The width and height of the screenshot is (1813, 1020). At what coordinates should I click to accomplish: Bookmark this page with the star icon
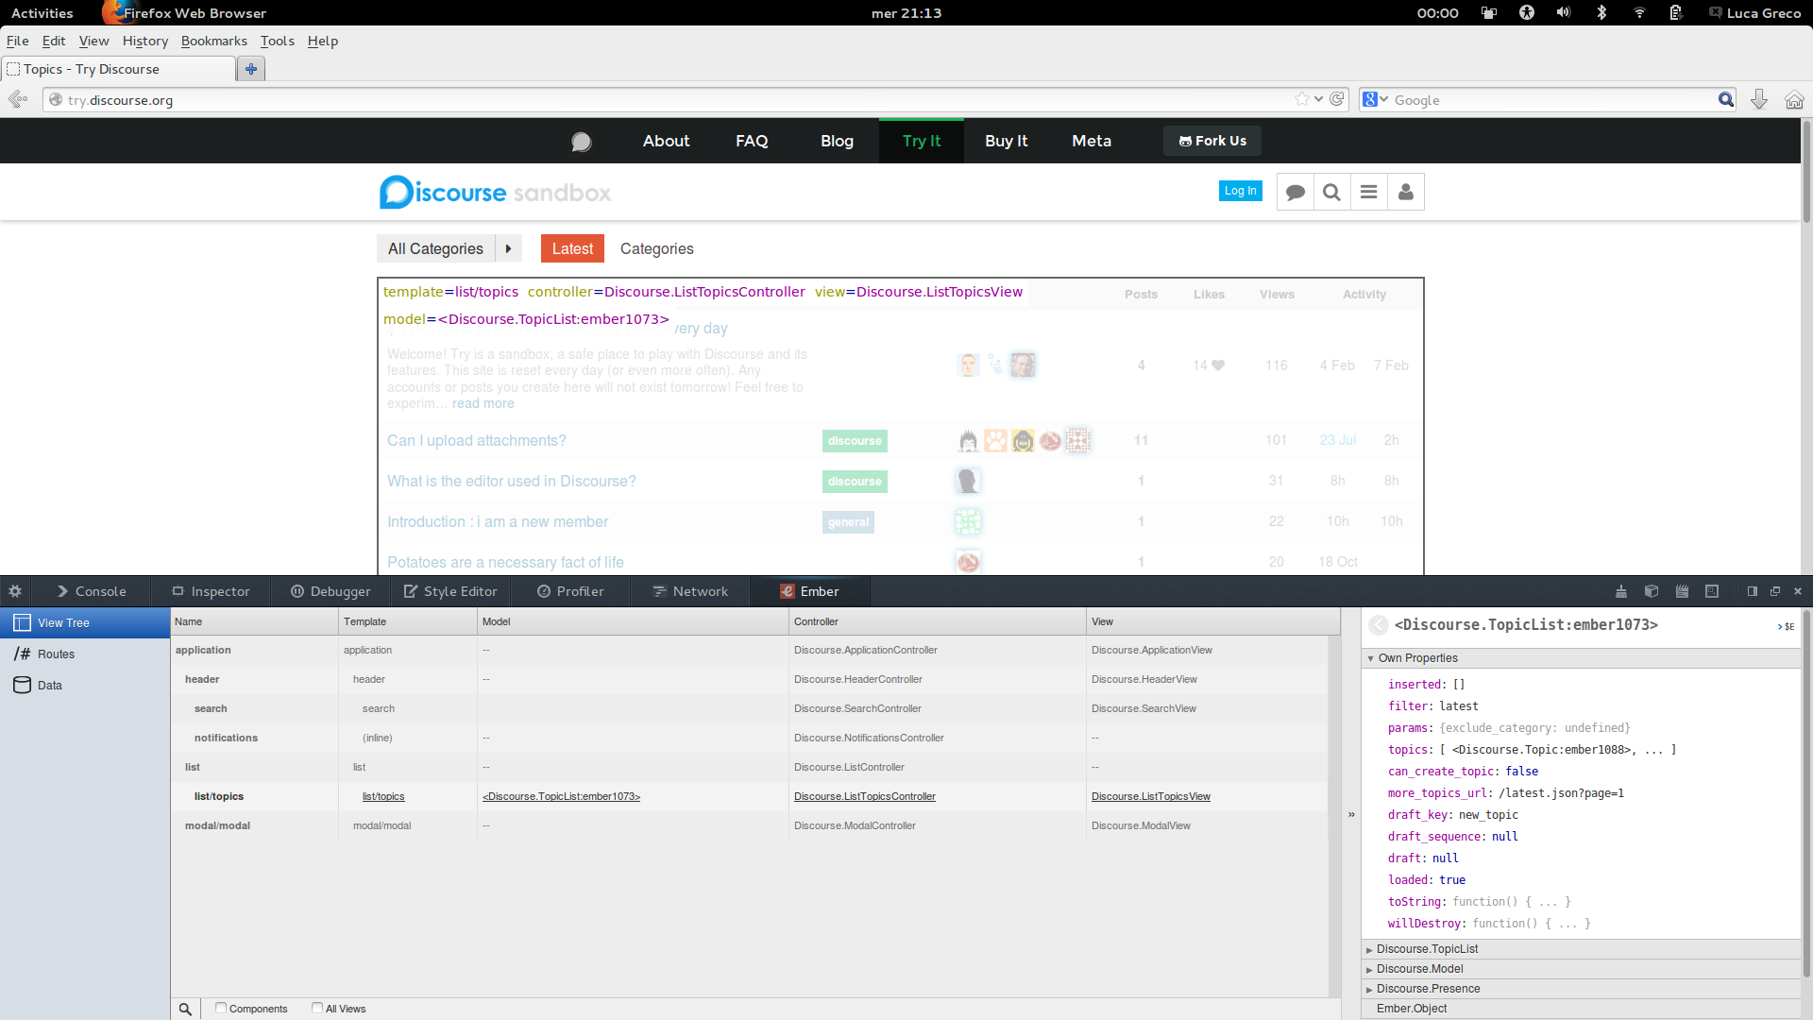coord(1302,99)
